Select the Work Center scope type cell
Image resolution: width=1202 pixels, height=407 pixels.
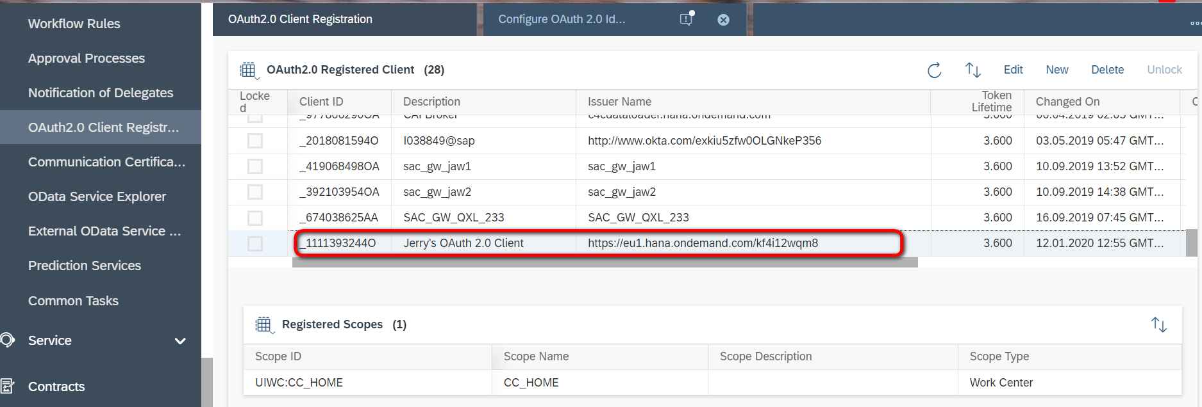pyautogui.click(x=1070, y=383)
